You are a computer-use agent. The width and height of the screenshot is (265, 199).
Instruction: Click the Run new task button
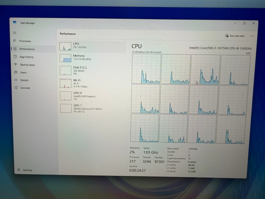235,36
